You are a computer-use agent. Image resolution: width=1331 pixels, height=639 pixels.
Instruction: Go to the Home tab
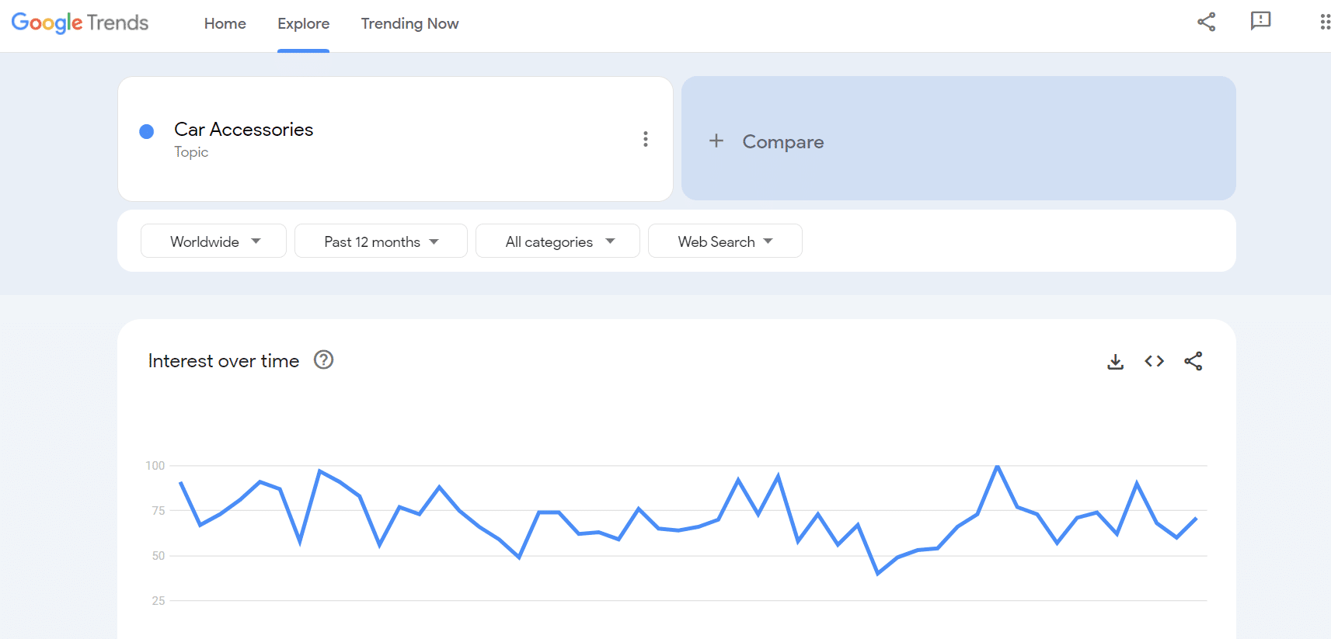(225, 24)
